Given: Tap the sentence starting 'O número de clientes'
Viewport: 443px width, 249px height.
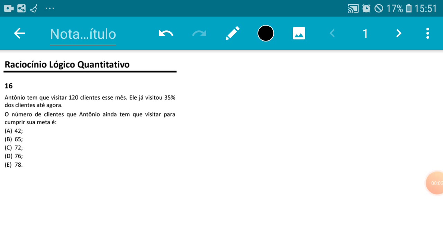Looking at the screenshot, I should (x=90, y=118).
